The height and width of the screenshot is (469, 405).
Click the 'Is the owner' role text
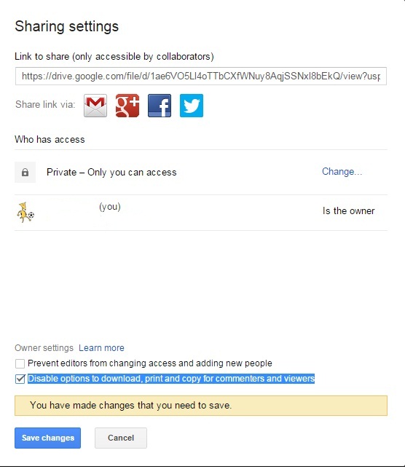[348, 211]
